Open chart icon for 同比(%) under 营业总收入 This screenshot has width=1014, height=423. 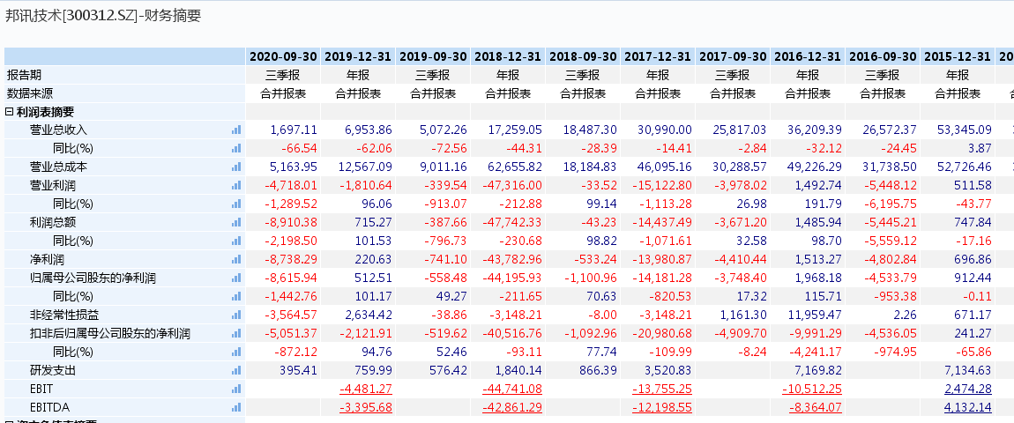point(236,148)
